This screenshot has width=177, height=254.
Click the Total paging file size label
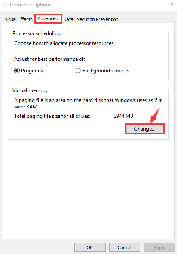52,116
